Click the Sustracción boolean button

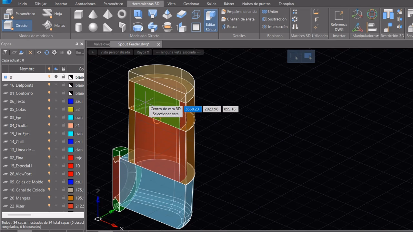coord(274,19)
